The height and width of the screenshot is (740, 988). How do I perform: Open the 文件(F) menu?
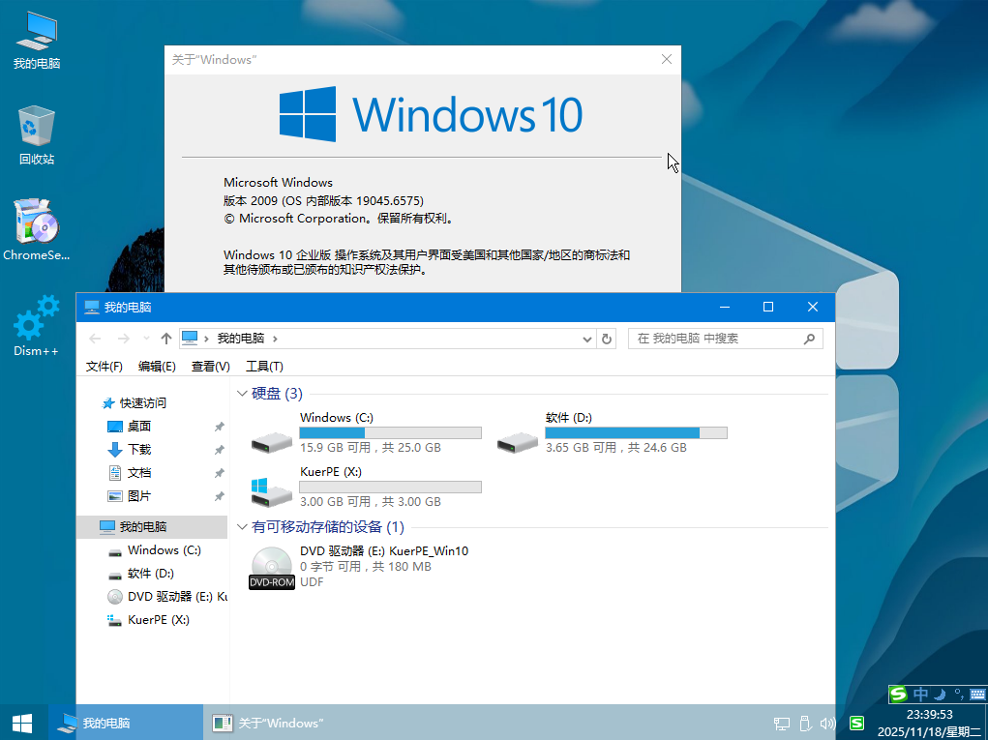[x=105, y=367]
